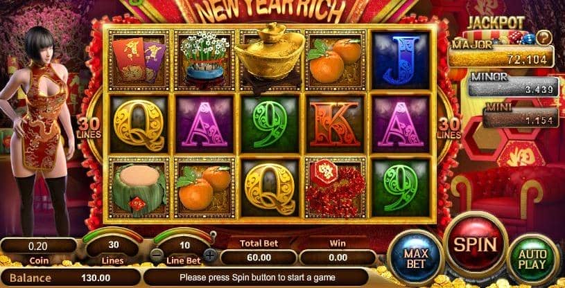Select the orange K card symbol
565x288 pixels.
pos(335,124)
